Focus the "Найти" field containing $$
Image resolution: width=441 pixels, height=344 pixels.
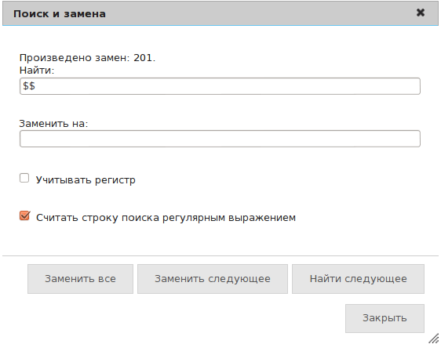coord(220,86)
